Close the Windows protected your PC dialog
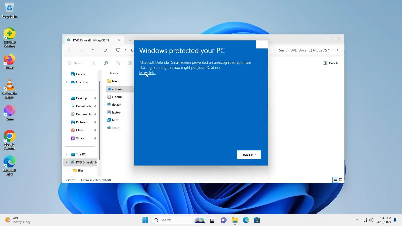402x226 pixels. tap(262, 44)
